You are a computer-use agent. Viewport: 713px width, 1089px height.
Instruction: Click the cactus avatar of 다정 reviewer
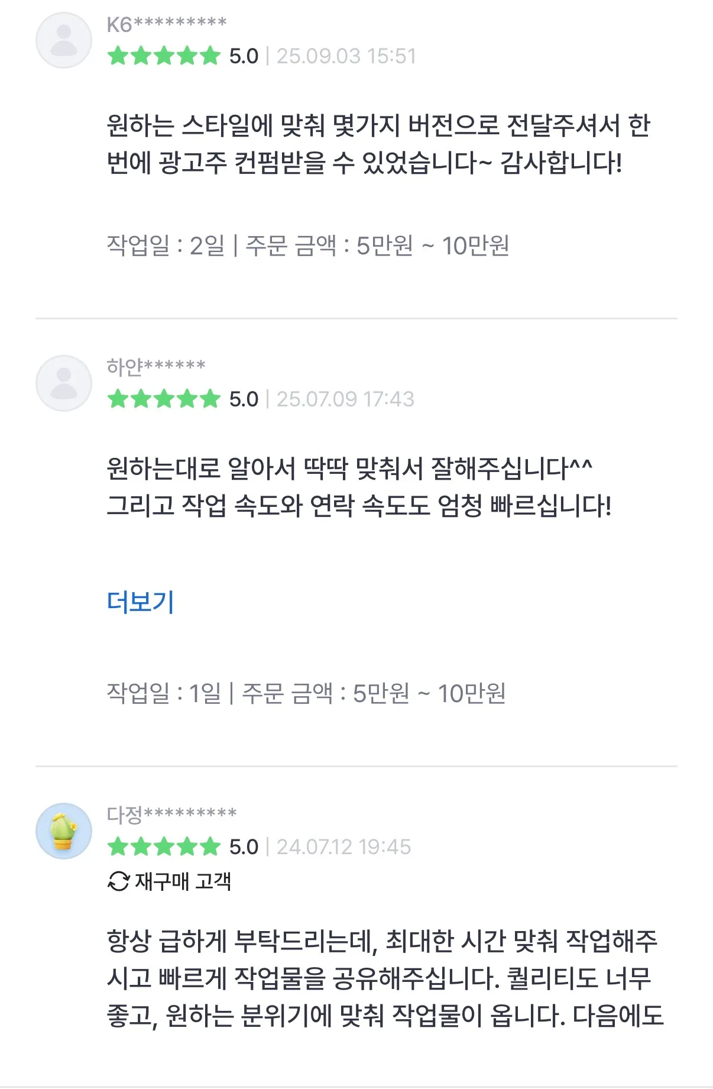coord(63,832)
